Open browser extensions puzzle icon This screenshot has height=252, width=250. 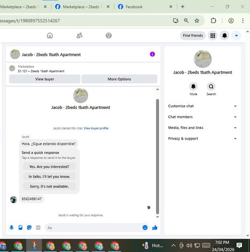pos(213,21)
